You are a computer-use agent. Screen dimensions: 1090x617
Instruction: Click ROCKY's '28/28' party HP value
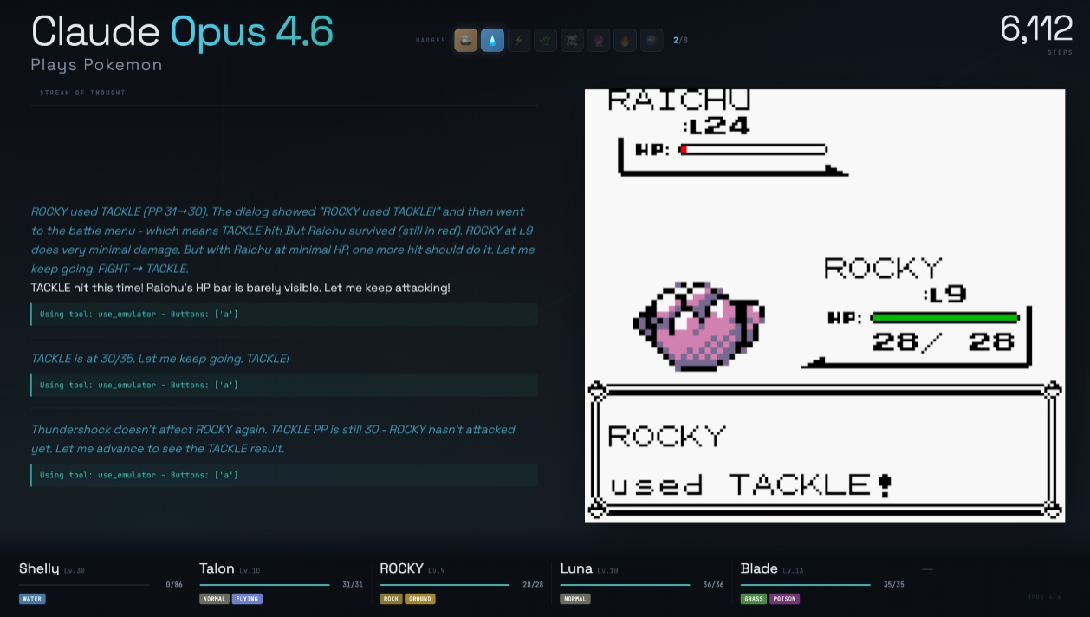(533, 585)
